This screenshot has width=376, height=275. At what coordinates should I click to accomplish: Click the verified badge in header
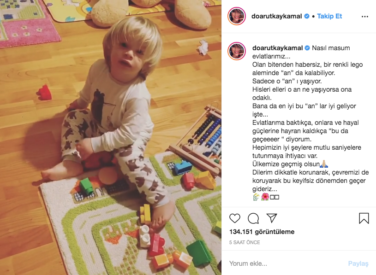coord(307,16)
